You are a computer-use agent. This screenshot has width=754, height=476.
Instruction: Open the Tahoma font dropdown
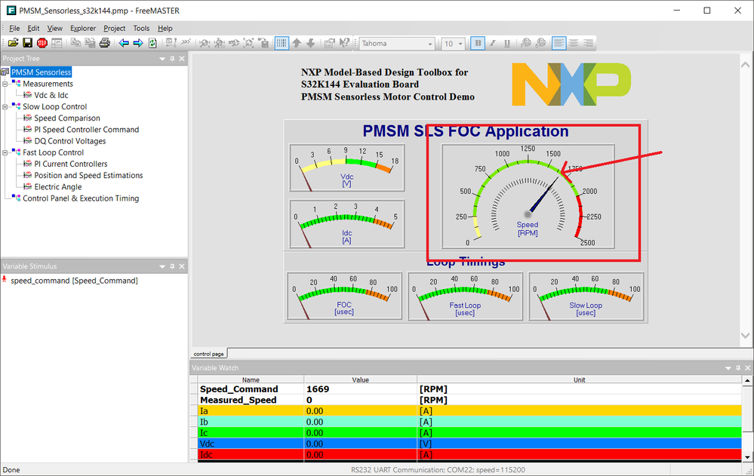click(430, 44)
